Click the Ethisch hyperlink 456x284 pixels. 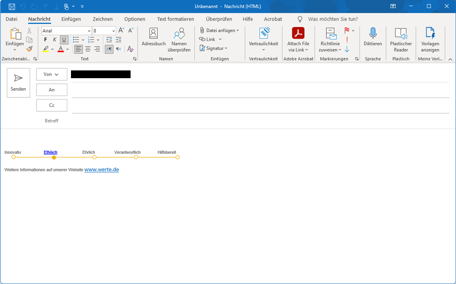point(51,152)
